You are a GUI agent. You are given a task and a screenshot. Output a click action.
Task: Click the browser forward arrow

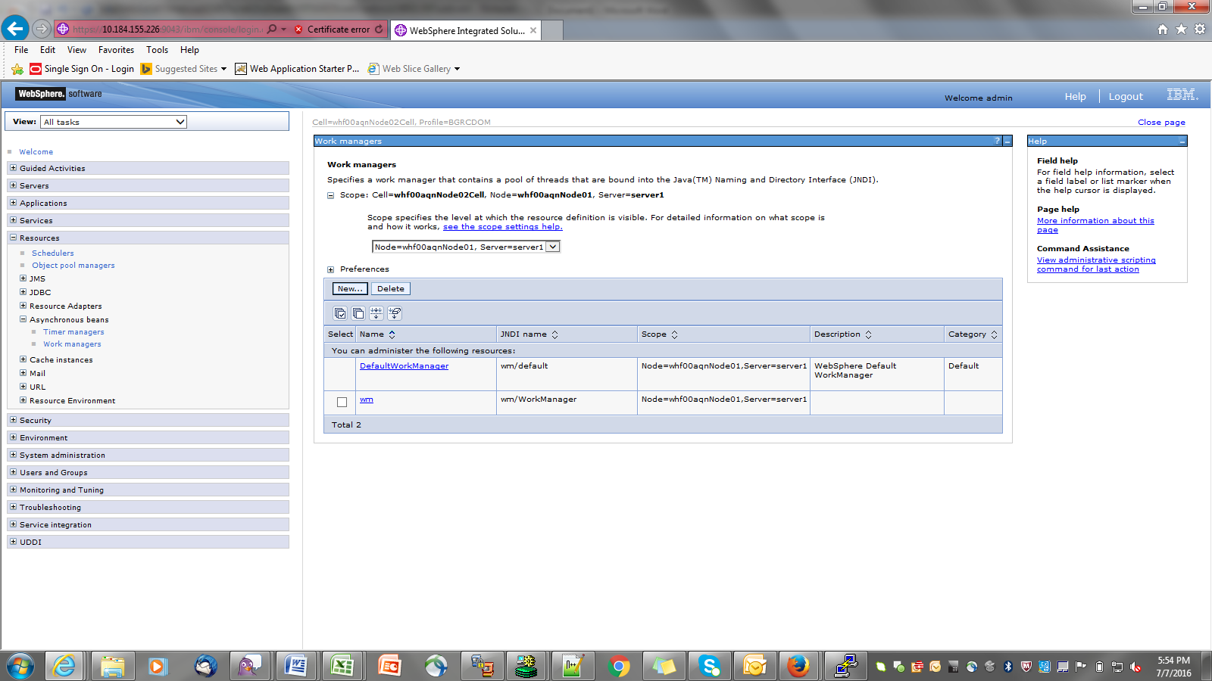click(x=42, y=29)
